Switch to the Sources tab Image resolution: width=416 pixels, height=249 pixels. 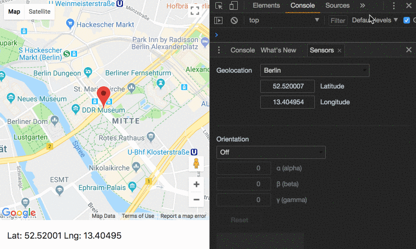point(337,5)
